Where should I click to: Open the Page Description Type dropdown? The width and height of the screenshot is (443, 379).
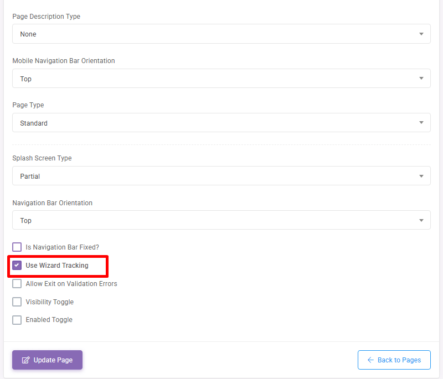pyautogui.click(x=221, y=34)
